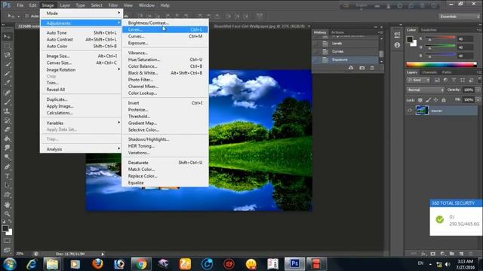483x271 pixels.
Task: Switch to the Channels tab
Action: [429, 72]
